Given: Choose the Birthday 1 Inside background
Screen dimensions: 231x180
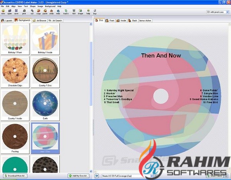Looking at the screenshot, I should click(x=45, y=39).
